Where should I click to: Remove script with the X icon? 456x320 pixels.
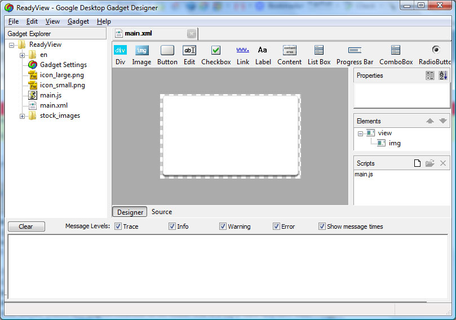pos(443,163)
